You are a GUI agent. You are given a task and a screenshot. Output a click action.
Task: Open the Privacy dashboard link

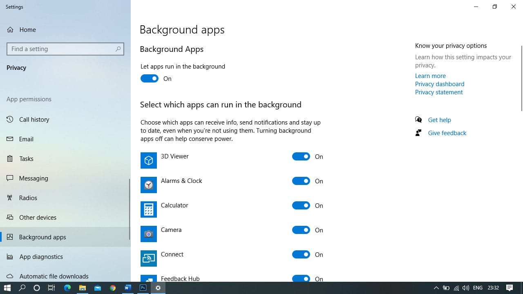[x=440, y=84]
